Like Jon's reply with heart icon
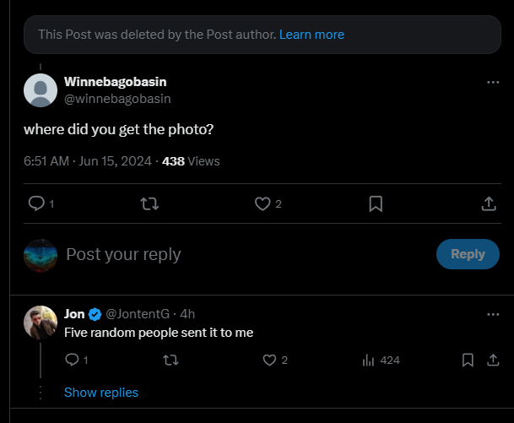The width and height of the screenshot is (514, 423). tap(269, 360)
